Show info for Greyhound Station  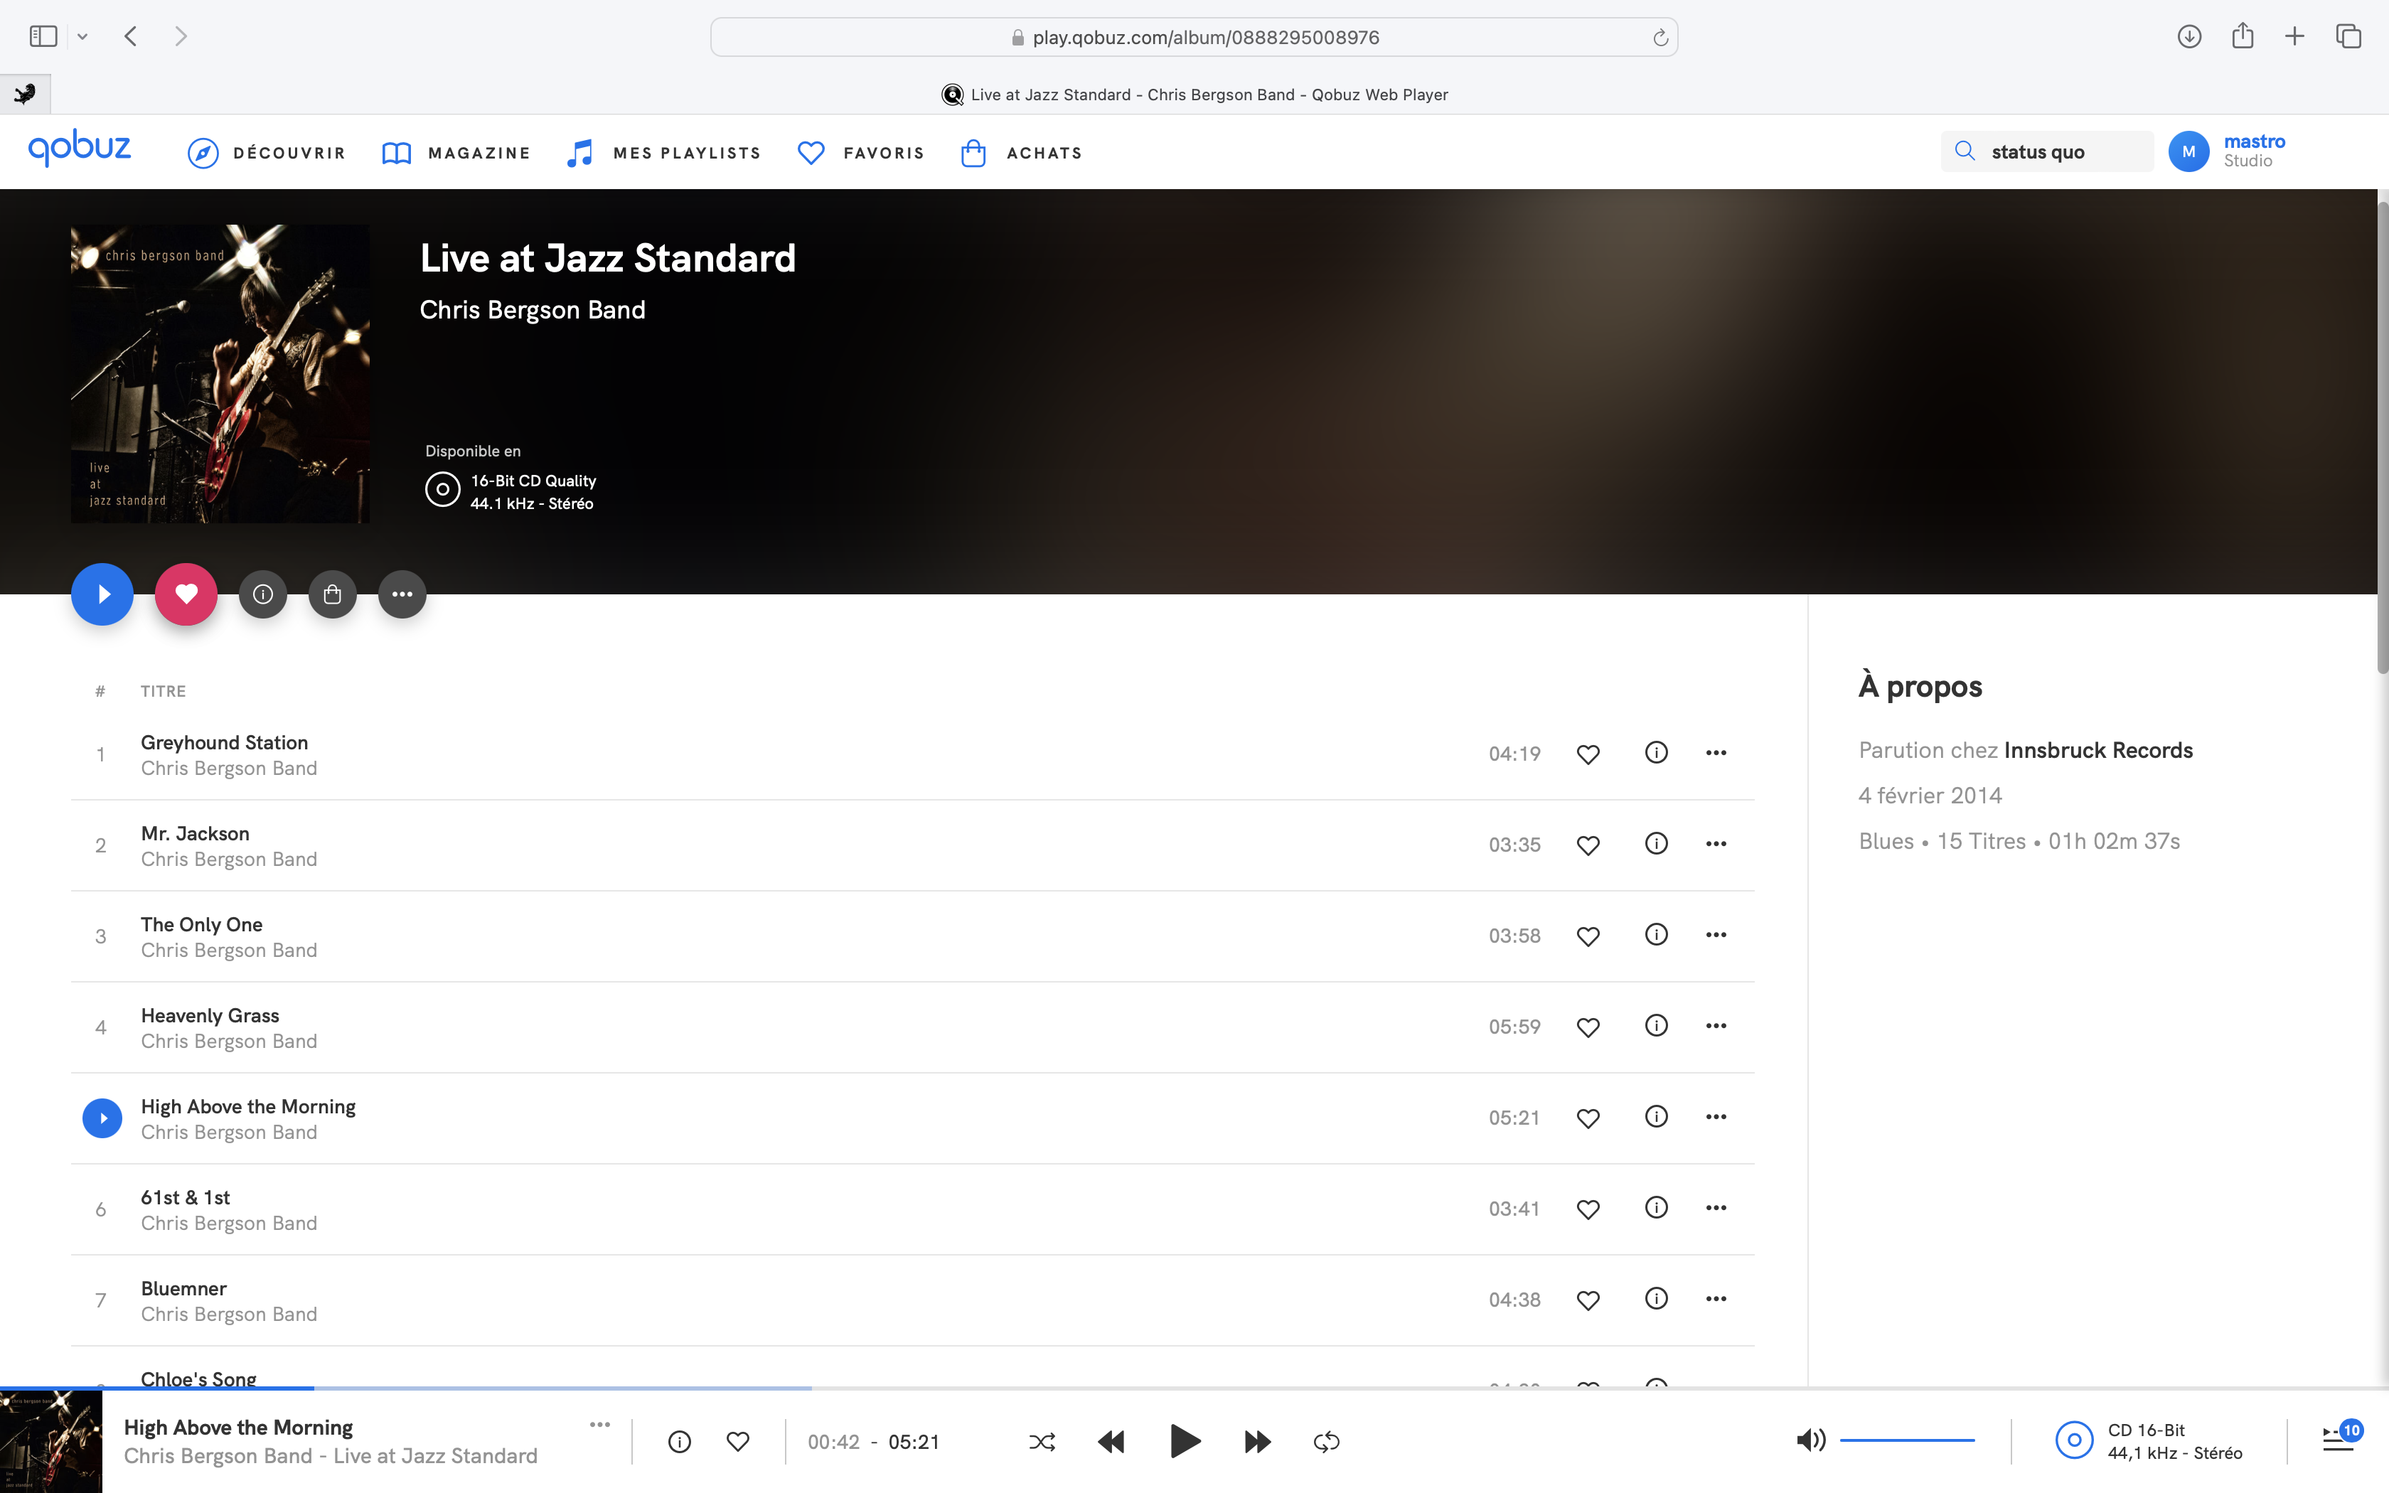(1655, 752)
